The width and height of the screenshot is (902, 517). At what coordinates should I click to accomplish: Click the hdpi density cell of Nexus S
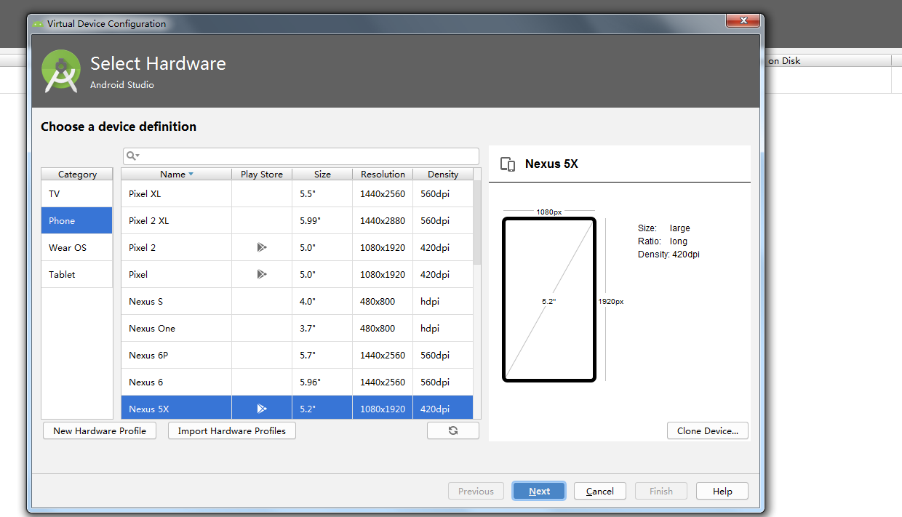(443, 301)
